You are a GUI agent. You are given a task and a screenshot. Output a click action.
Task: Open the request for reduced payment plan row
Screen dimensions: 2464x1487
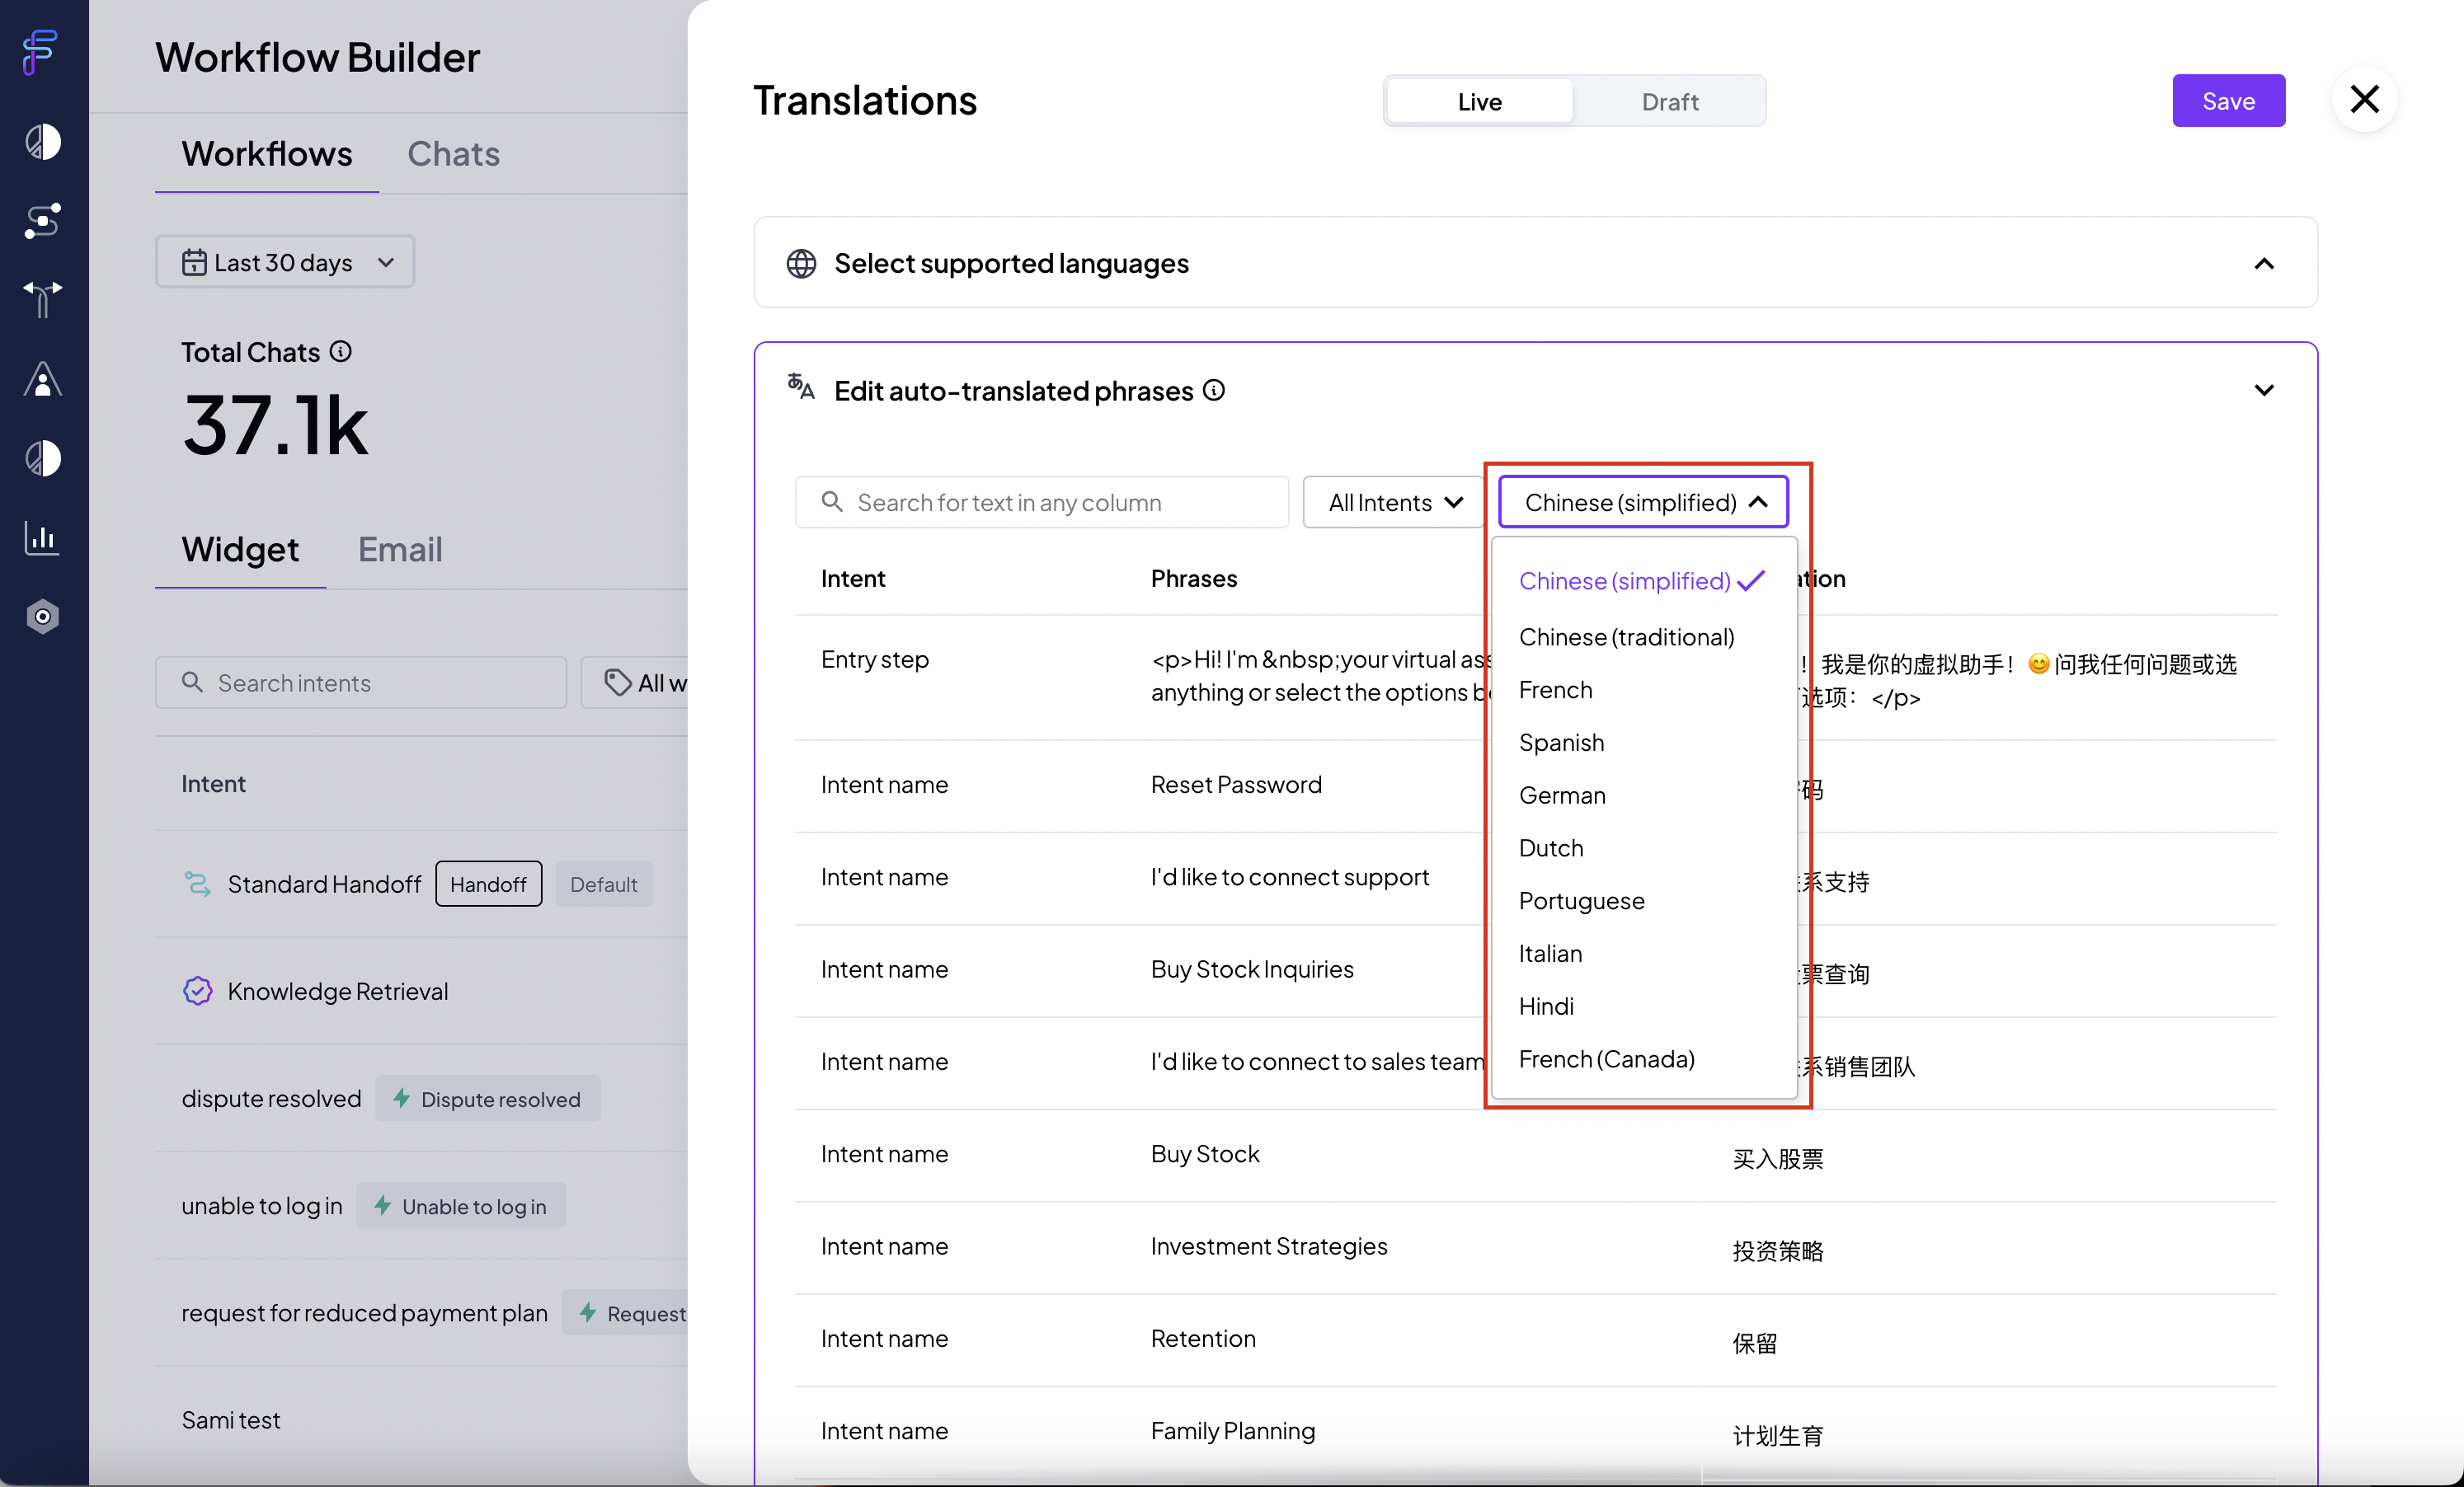point(422,1313)
